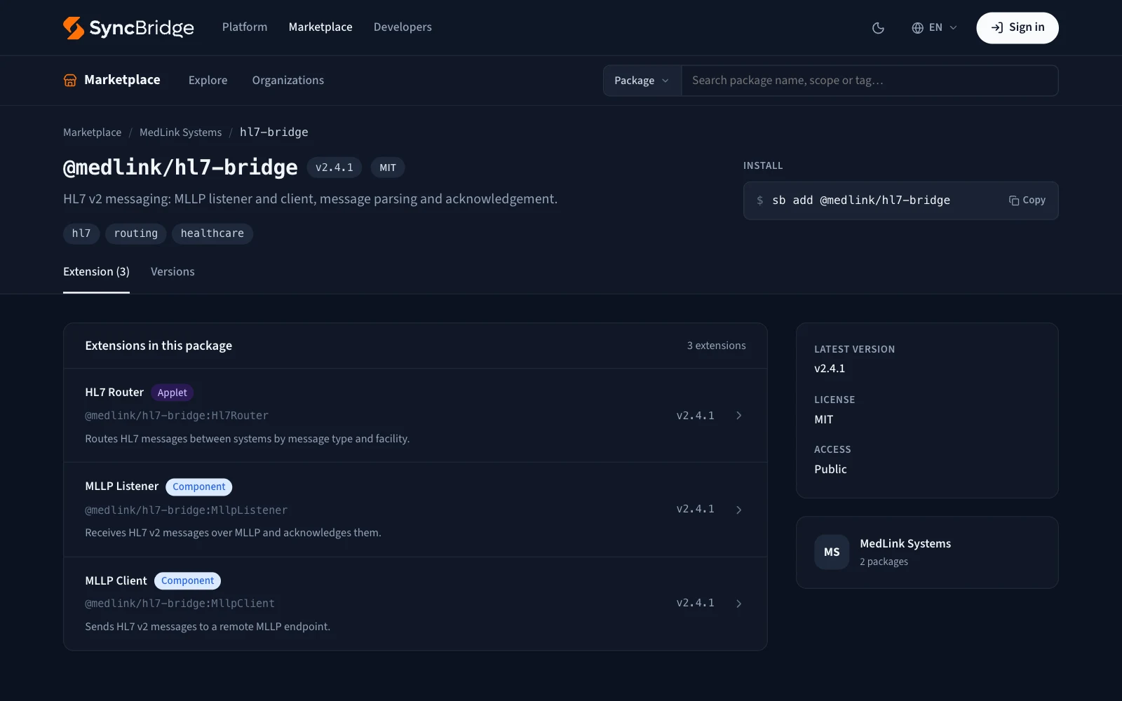Click the Public access value
Viewport: 1122px width, 701px height.
click(x=830, y=470)
